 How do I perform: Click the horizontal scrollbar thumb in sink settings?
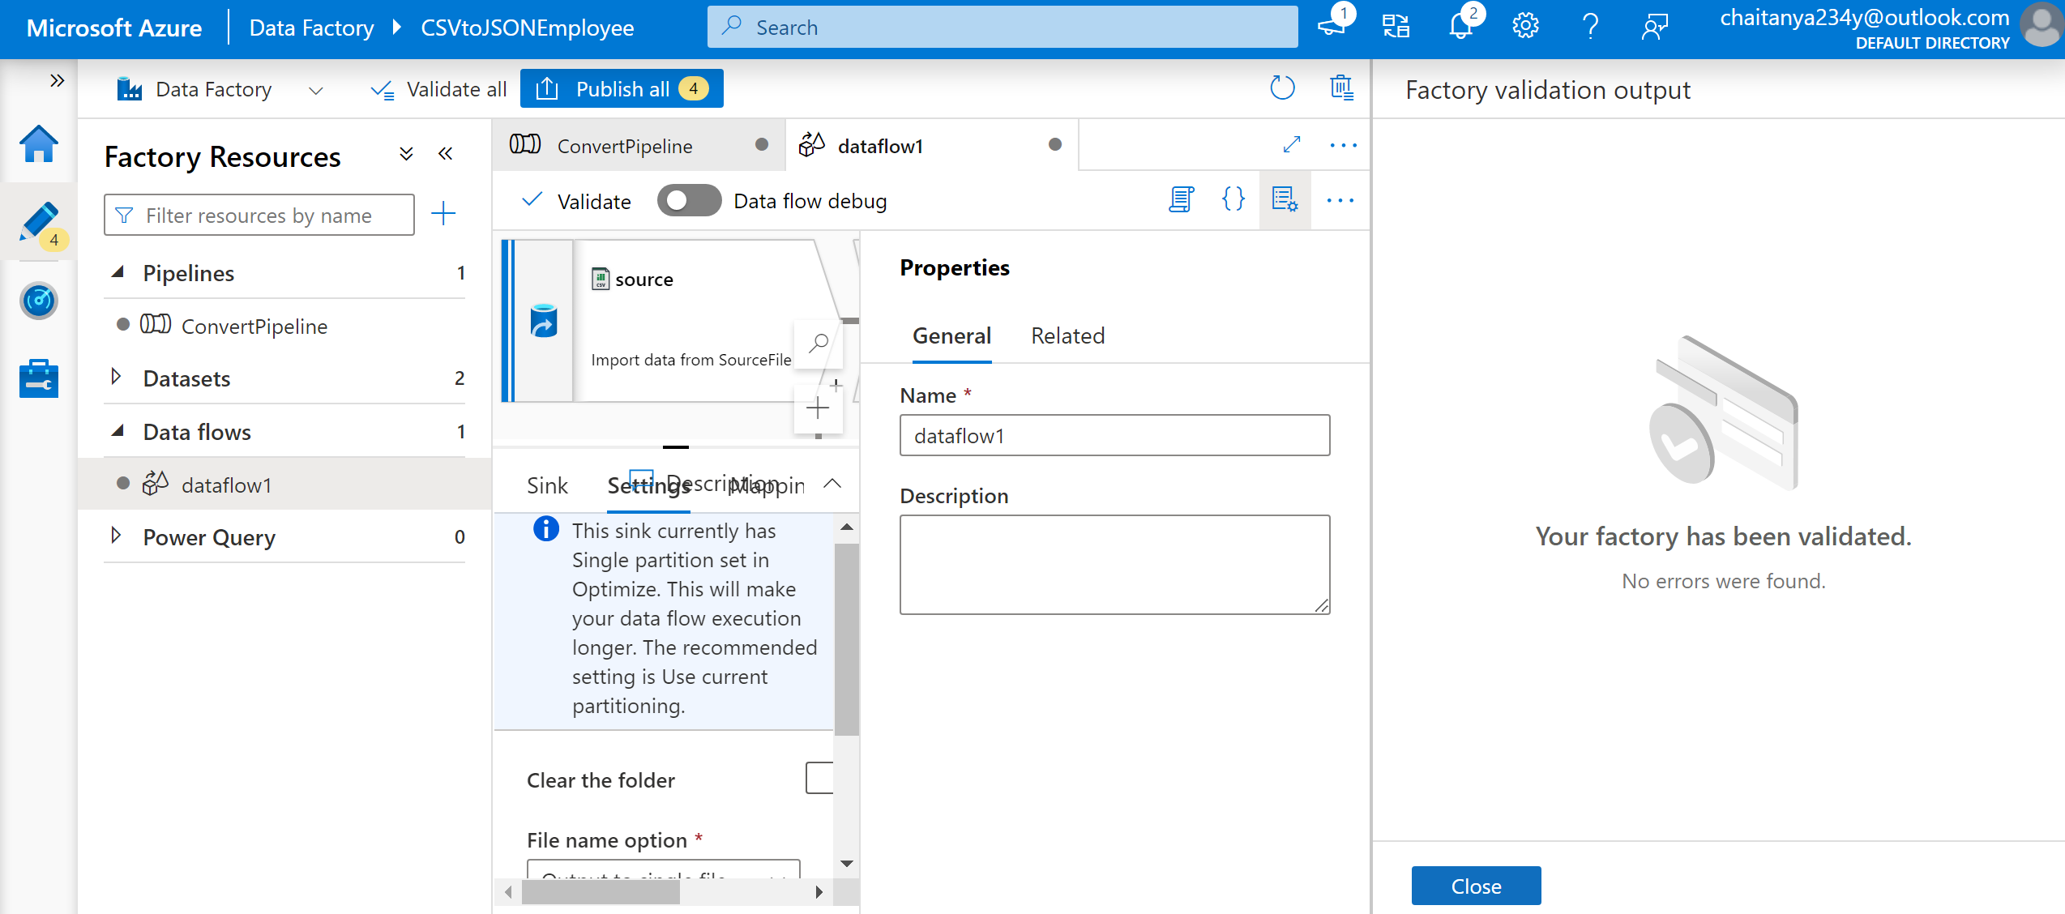(601, 892)
